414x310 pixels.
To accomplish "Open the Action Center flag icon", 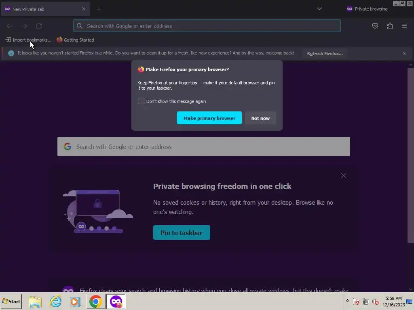I will (x=356, y=301).
